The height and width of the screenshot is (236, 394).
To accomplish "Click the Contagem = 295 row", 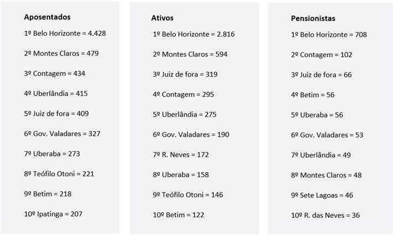I will (x=183, y=94).
